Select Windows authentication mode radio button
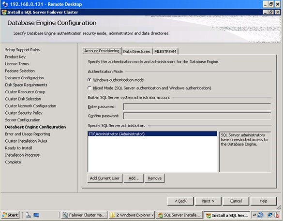Image resolution: width=283 pixels, height=221 pixels. (89, 80)
